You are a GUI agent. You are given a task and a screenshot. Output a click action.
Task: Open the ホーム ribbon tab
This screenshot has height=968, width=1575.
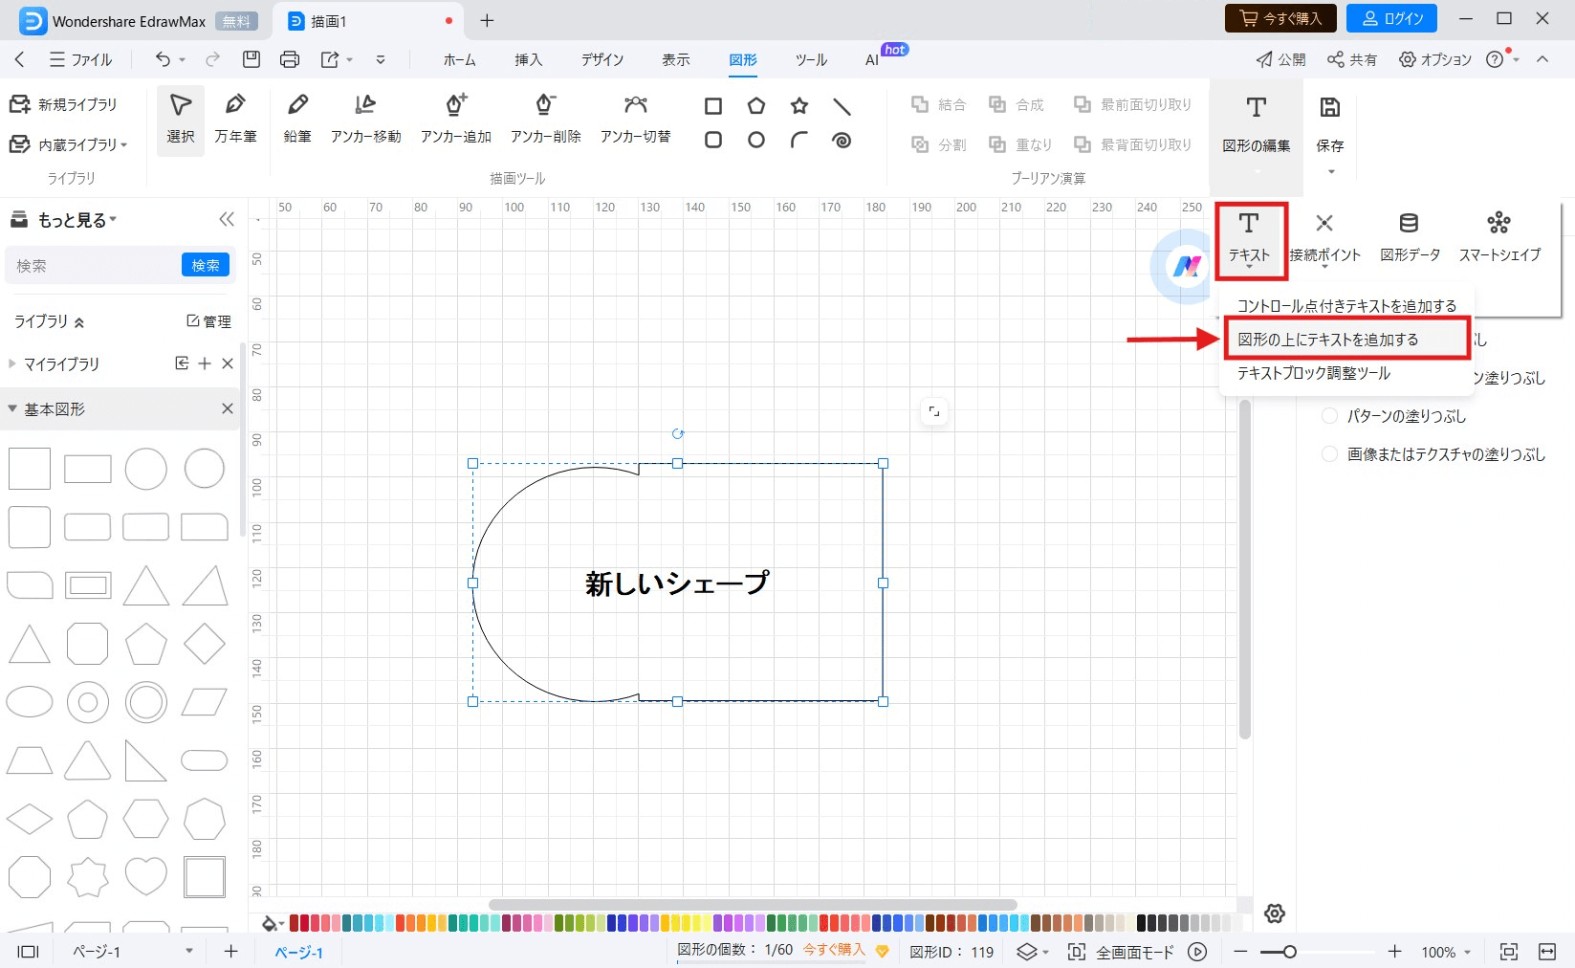pyautogui.click(x=459, y=59)
